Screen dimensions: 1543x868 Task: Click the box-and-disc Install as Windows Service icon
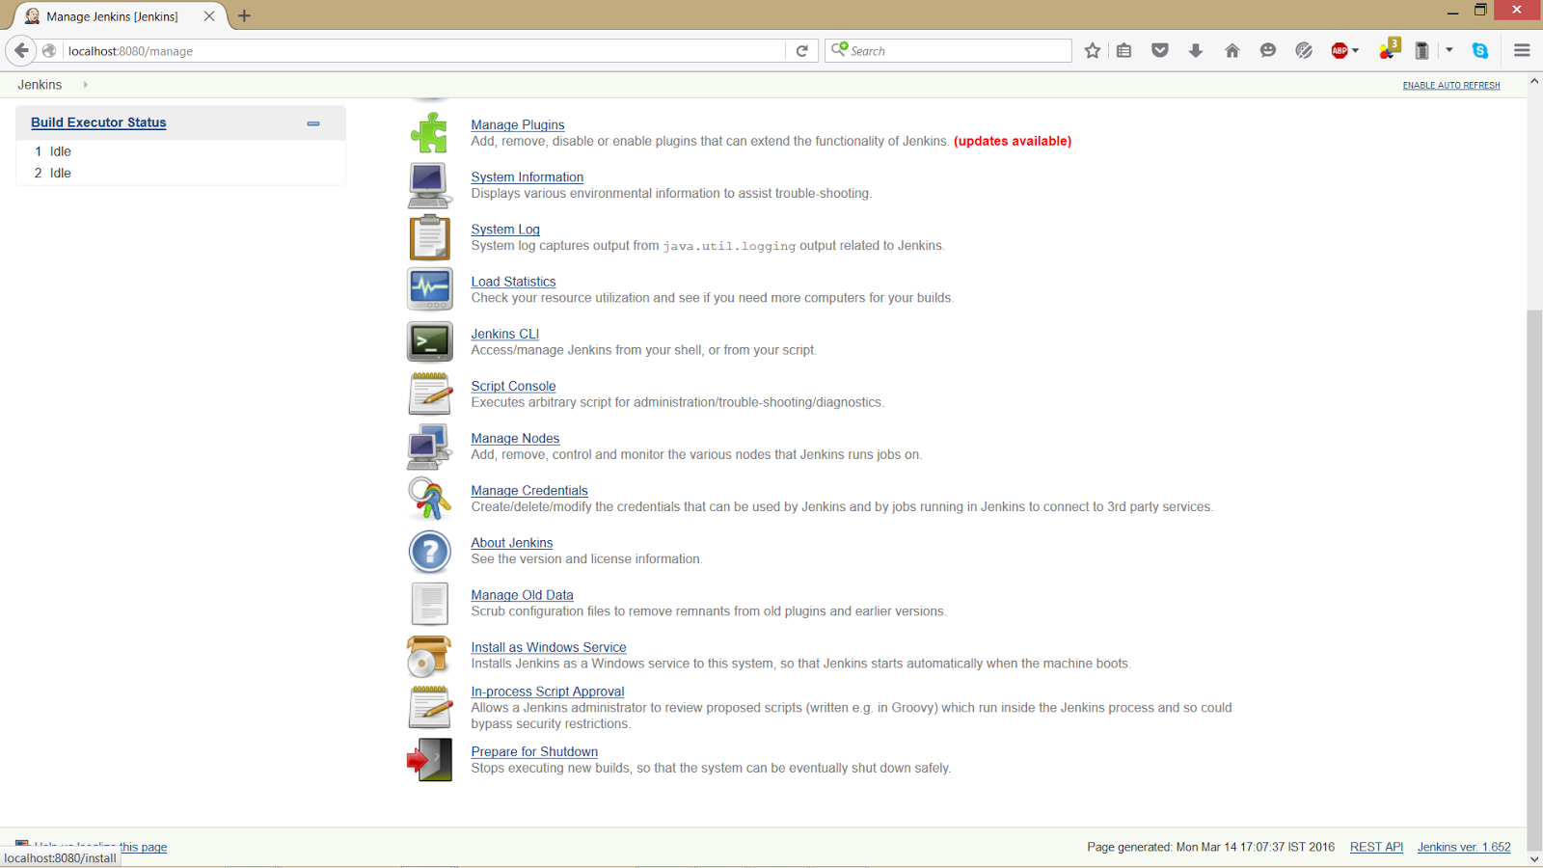(429, 656)
